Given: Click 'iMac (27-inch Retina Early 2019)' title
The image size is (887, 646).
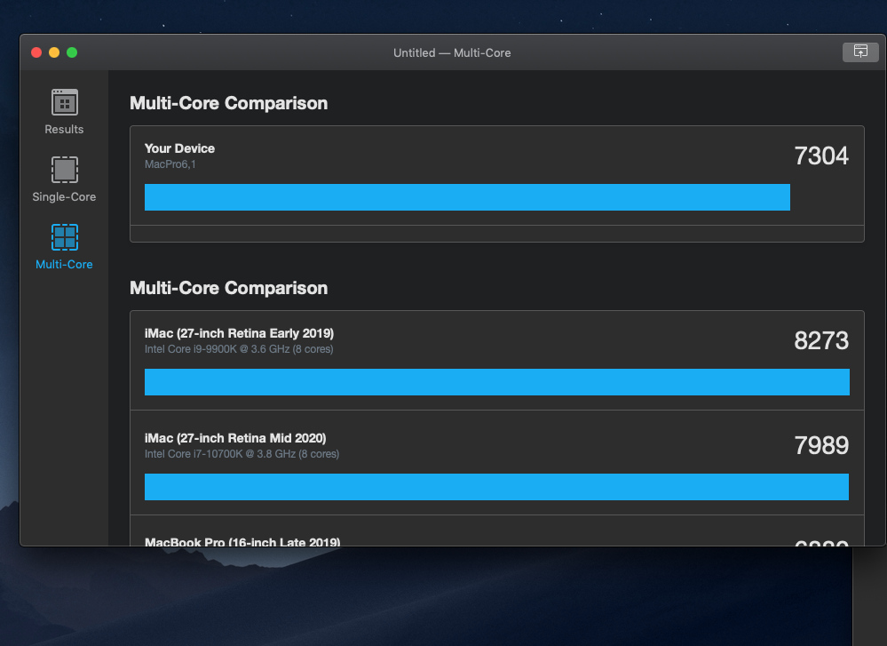Looking at the screenshot, I should click(x=240, y=333).
